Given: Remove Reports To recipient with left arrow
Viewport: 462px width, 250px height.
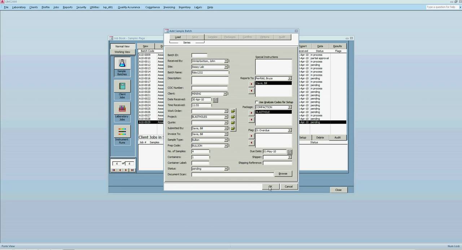Looking at the screenshot, I should coord(252,91).
